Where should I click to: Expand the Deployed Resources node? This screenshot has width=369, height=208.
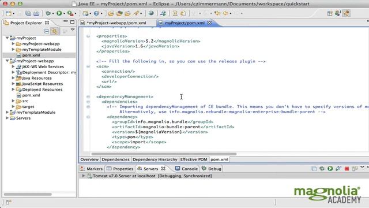point(13,89)
